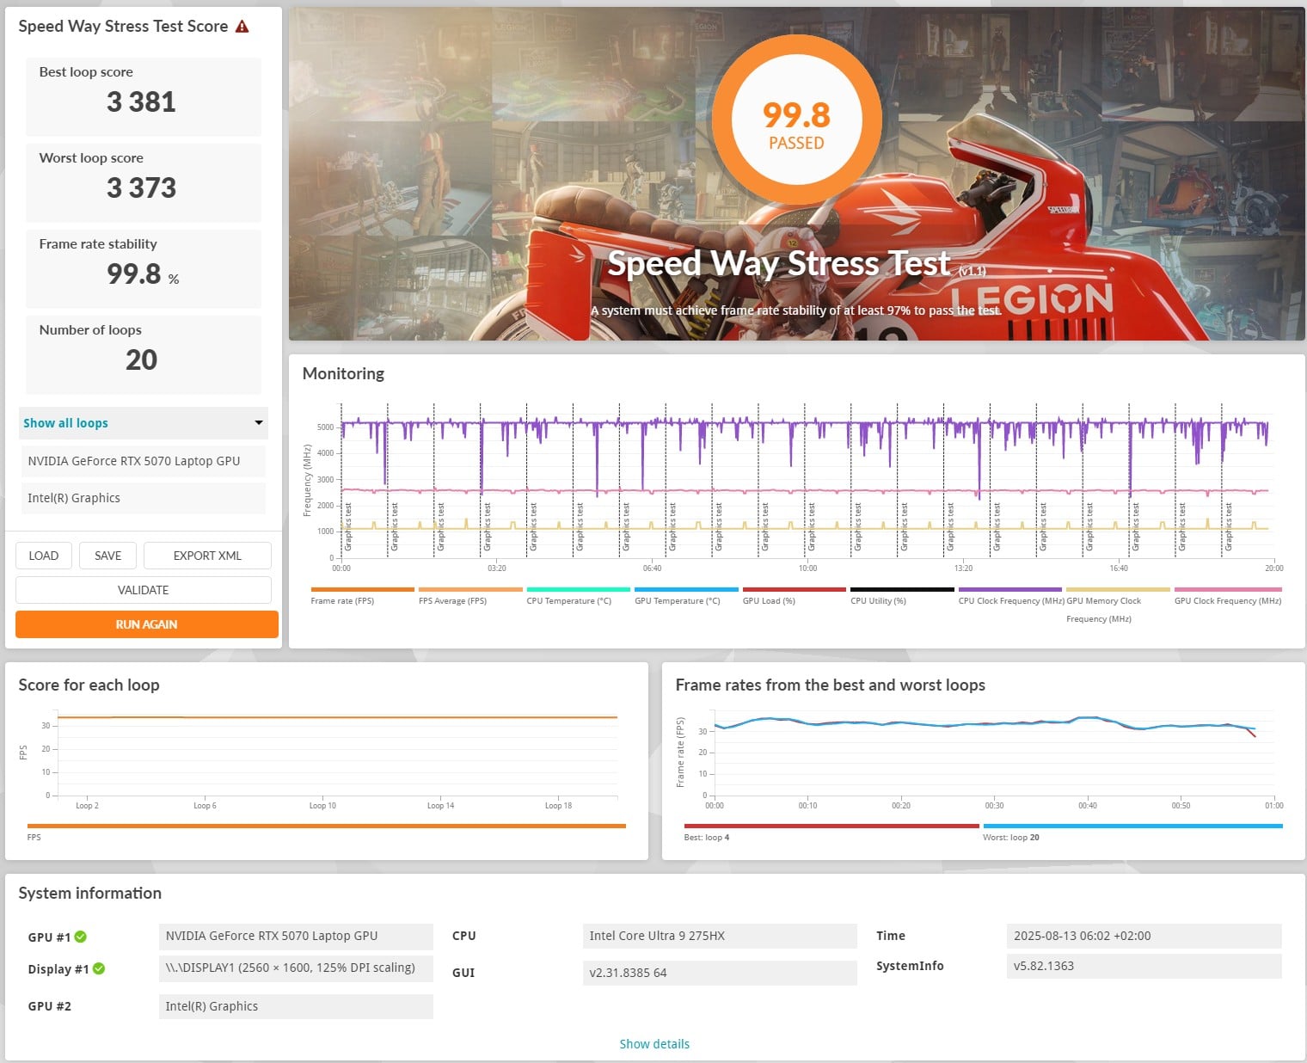The image size is (1307, 1063).
Task: Click the SystemInfo v5.82.1363 field
Action: point(1144,966)
